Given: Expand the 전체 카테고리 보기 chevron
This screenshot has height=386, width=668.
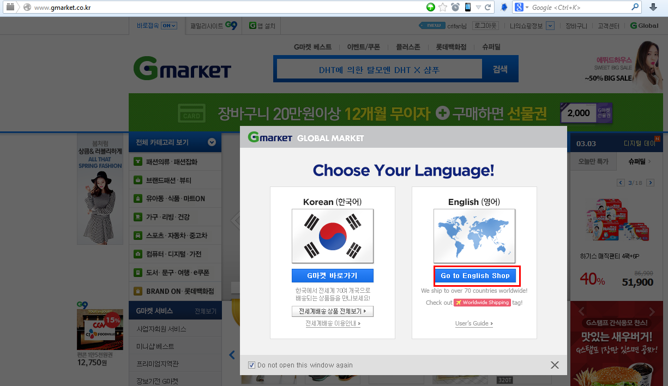Looking at the screenshot, I should [x=212, y=142].
